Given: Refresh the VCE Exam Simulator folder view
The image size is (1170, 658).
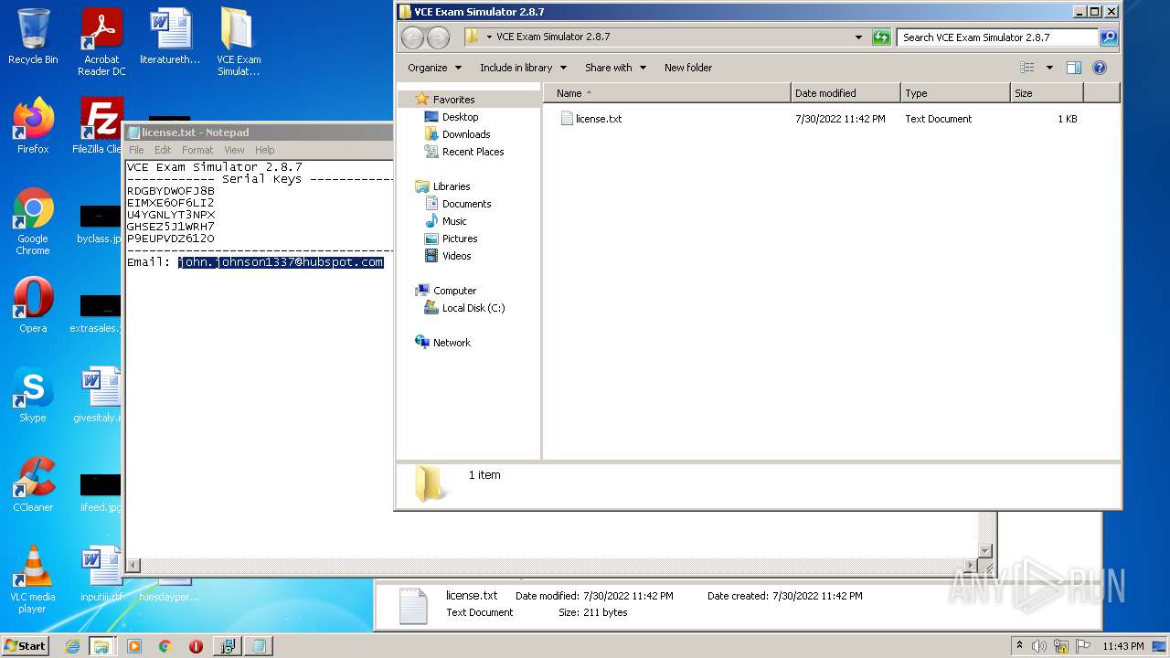Looking at the screenshot, I should [881, 37].
